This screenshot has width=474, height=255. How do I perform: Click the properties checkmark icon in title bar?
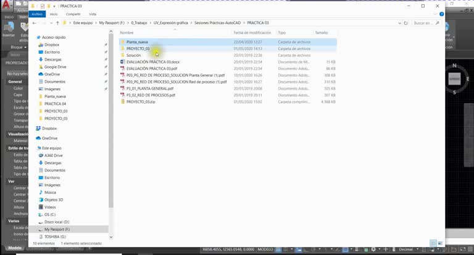point(43,6)
